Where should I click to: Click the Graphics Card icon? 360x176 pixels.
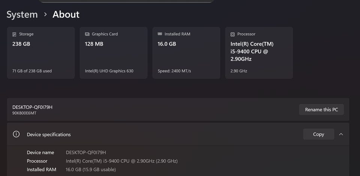pyautogui.click(x=87, y=34)
